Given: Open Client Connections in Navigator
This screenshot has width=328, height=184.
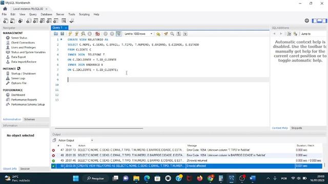Looking at the screenshot, I should [x=23, y=42].
